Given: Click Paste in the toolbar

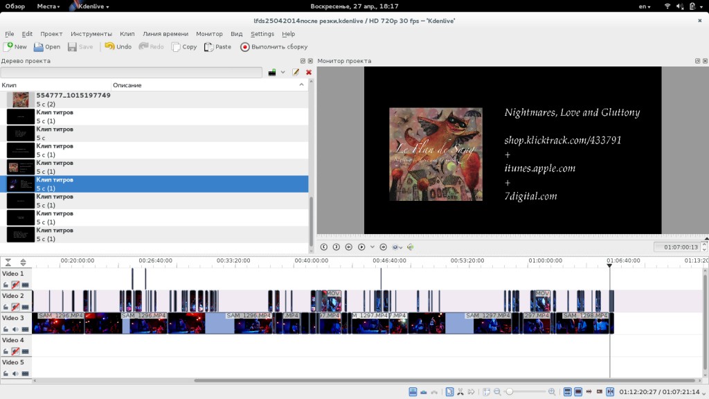Looking at the screenshot, I should (x=217, y=46).
